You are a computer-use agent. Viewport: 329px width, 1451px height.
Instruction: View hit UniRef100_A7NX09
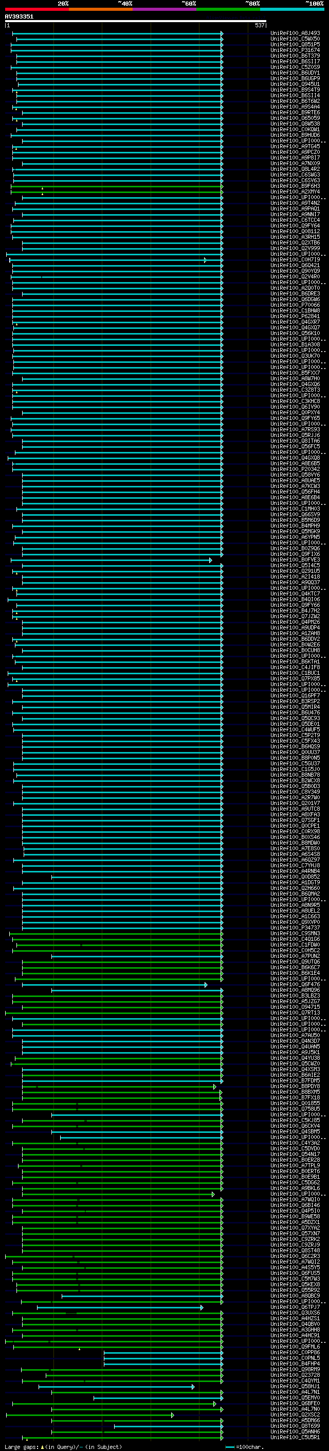(x=295, y=163)
